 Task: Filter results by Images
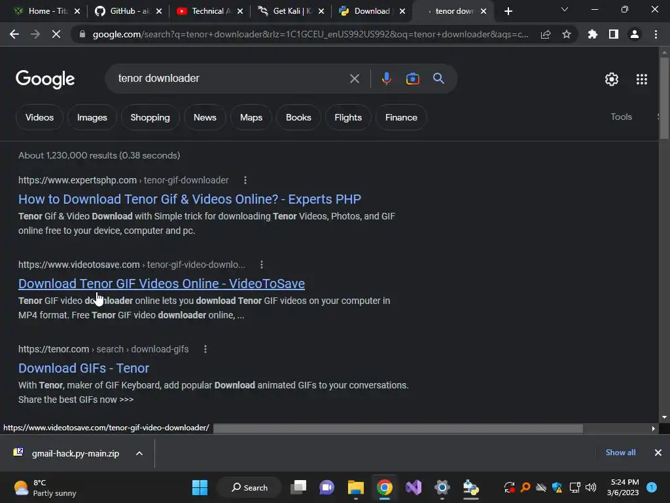pos(92,118)
